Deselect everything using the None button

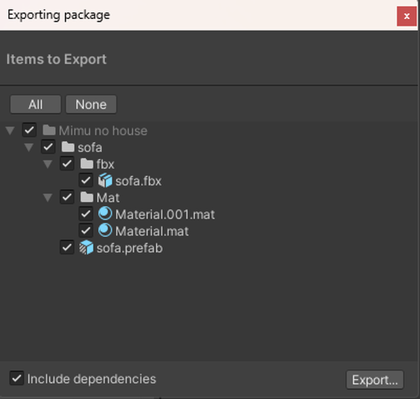tap(91, 104)
